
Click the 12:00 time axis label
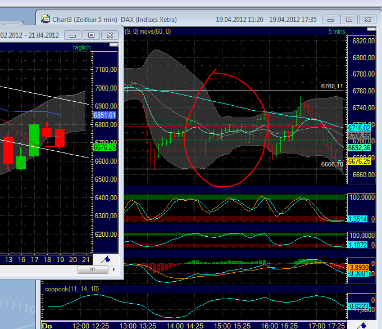click(81, 326)
